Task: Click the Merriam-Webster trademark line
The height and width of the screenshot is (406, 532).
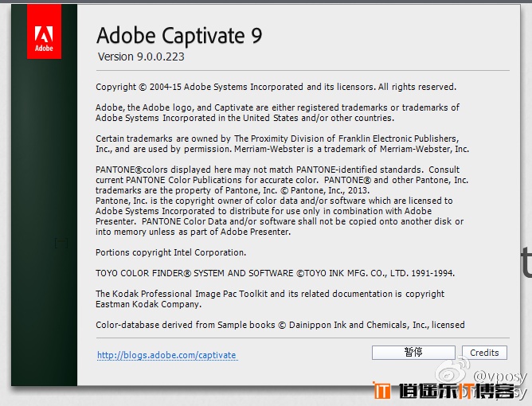Action: 282,149
